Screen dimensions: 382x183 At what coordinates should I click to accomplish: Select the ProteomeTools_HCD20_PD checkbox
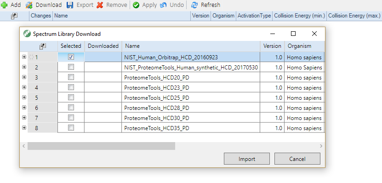click(71, 77)
